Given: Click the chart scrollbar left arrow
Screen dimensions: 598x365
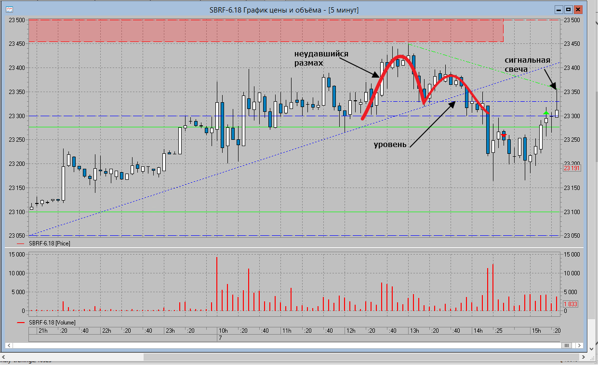Looking at the screenshot, I should [8, 345].
